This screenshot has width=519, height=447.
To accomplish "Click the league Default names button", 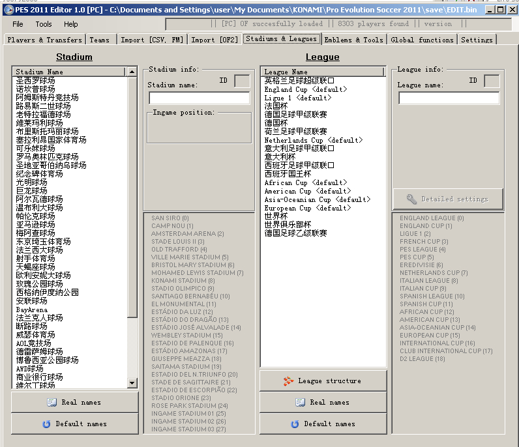I will tap(323, 424).
